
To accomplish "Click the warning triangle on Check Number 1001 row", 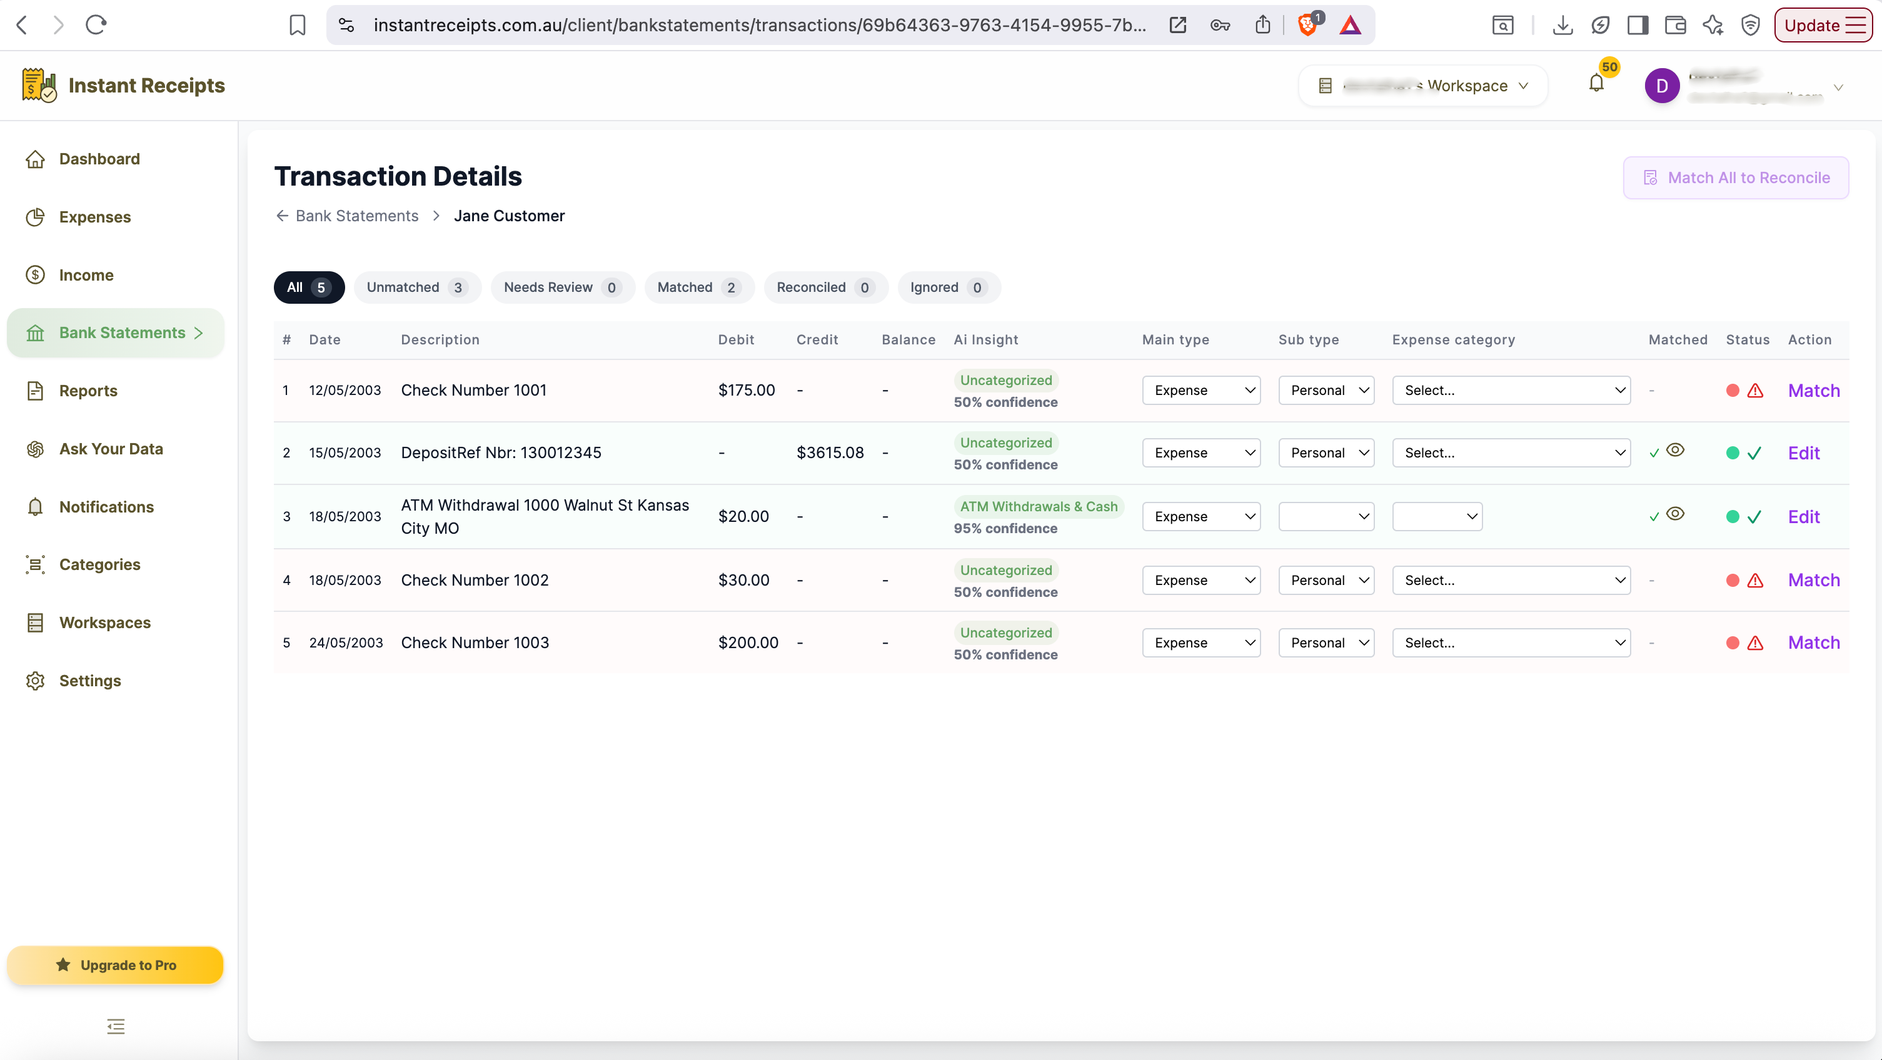I will [1755, 391].
